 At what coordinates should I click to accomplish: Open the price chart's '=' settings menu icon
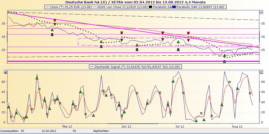click(261, 12)
